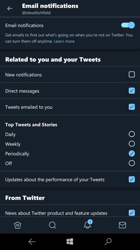Open the Notifications bell icon
This screenshot has height=250, width=140.
[88, 224]
